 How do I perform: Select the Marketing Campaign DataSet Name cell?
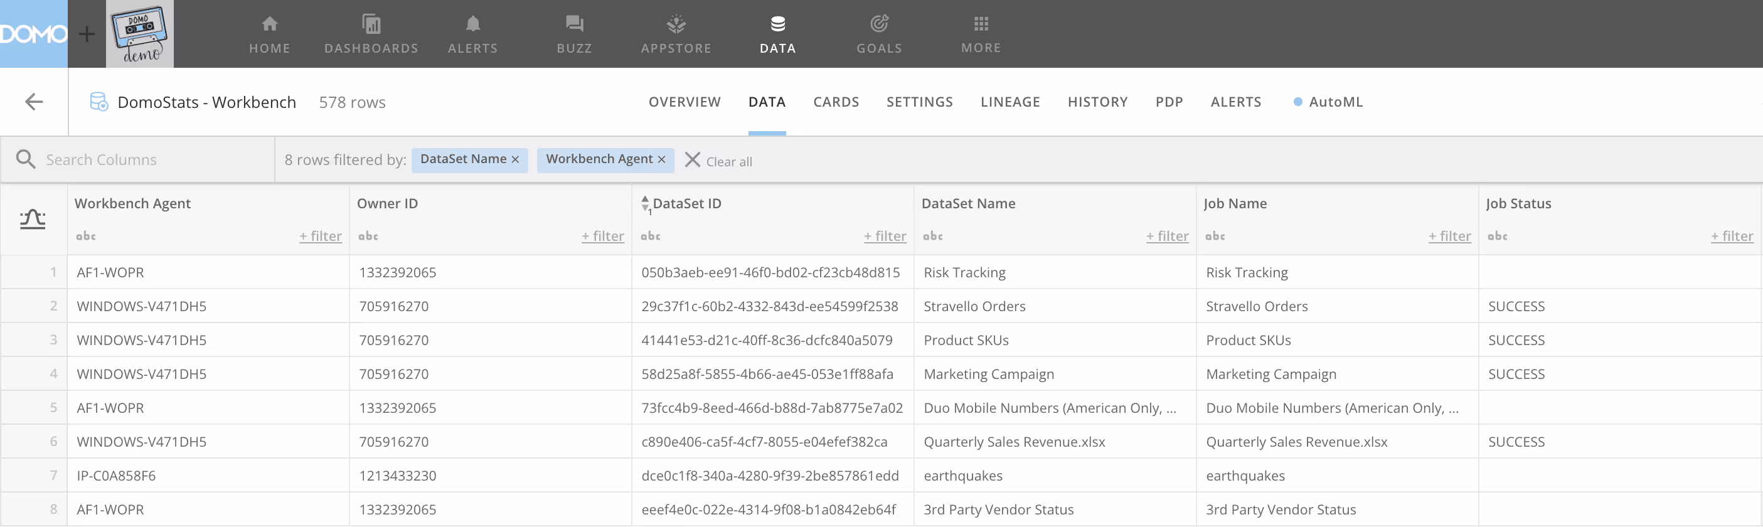pos(1055,374)
